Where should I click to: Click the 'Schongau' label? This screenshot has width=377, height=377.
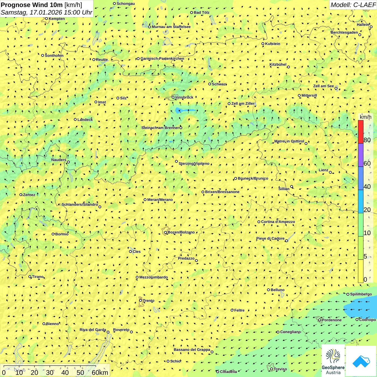point(126,4)
